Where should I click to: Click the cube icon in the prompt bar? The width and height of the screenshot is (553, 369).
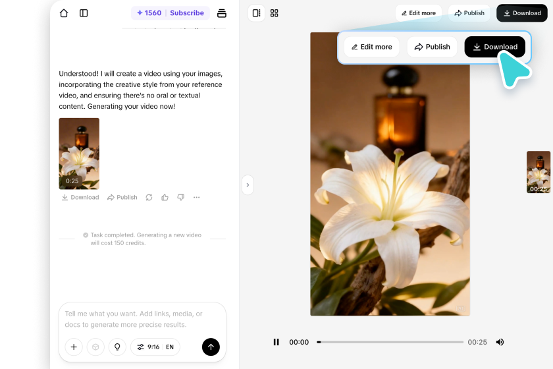(x=95, y=347)
